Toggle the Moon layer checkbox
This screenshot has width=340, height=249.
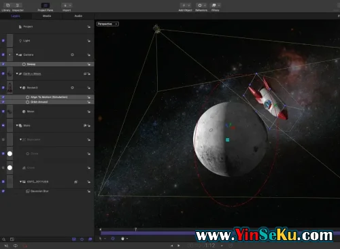[x=3, y=112]
